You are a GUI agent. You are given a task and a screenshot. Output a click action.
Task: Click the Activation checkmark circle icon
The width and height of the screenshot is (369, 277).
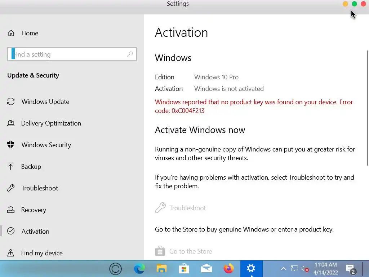[x=11, y=231]
